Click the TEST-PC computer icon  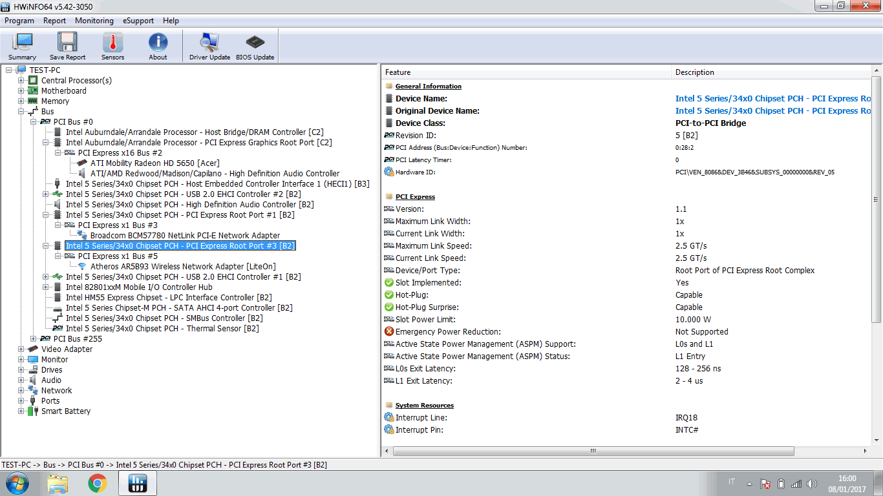[21, 70]
